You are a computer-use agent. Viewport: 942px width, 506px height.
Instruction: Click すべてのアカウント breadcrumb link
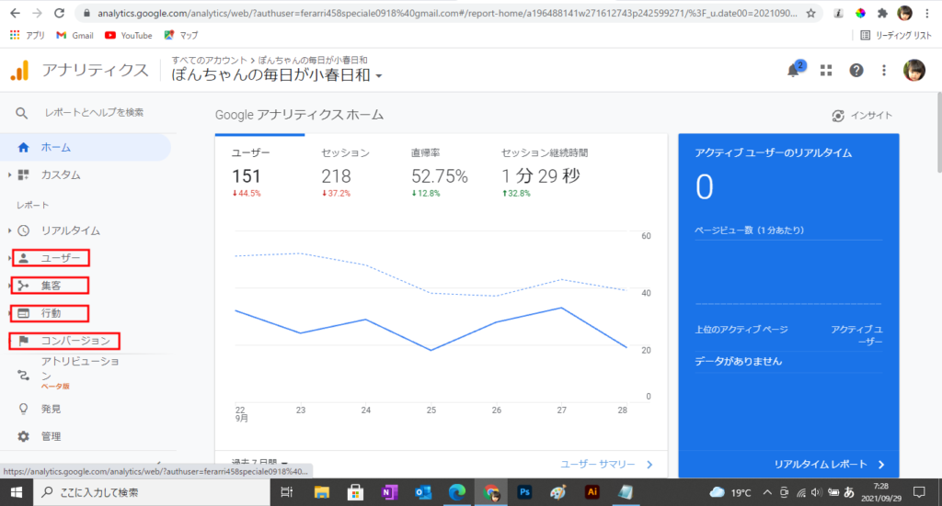(209, 60)
